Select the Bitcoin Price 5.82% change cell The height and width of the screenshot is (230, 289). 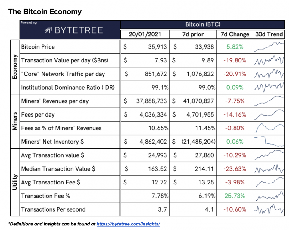pos(235,47)
